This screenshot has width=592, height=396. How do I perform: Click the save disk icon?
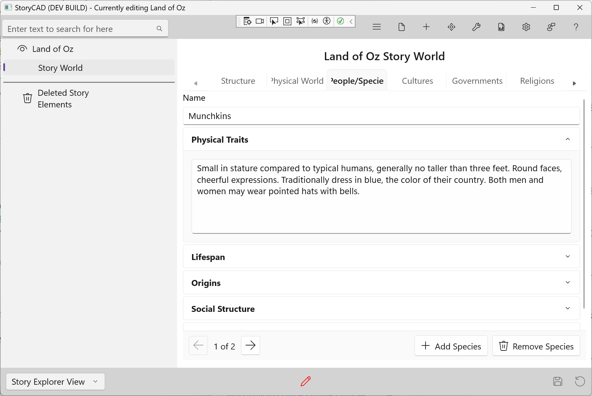(x=557, y=381)
